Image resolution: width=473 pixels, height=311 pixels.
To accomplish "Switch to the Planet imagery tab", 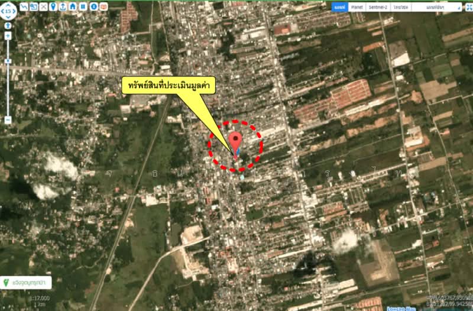I will coord(357,7).
